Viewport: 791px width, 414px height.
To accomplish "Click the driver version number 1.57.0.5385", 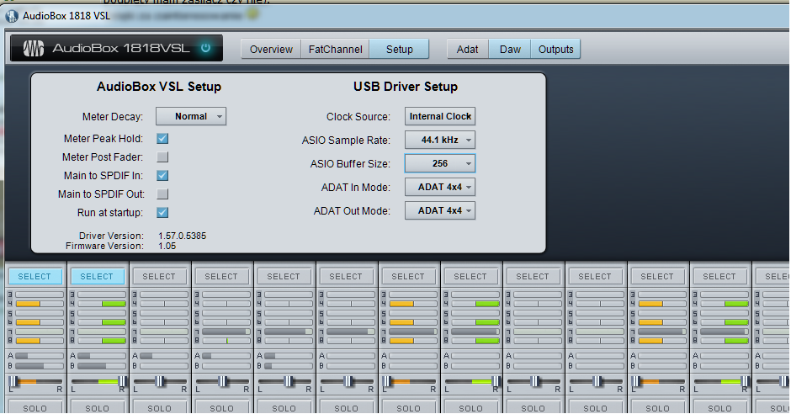I will point(182,236).
